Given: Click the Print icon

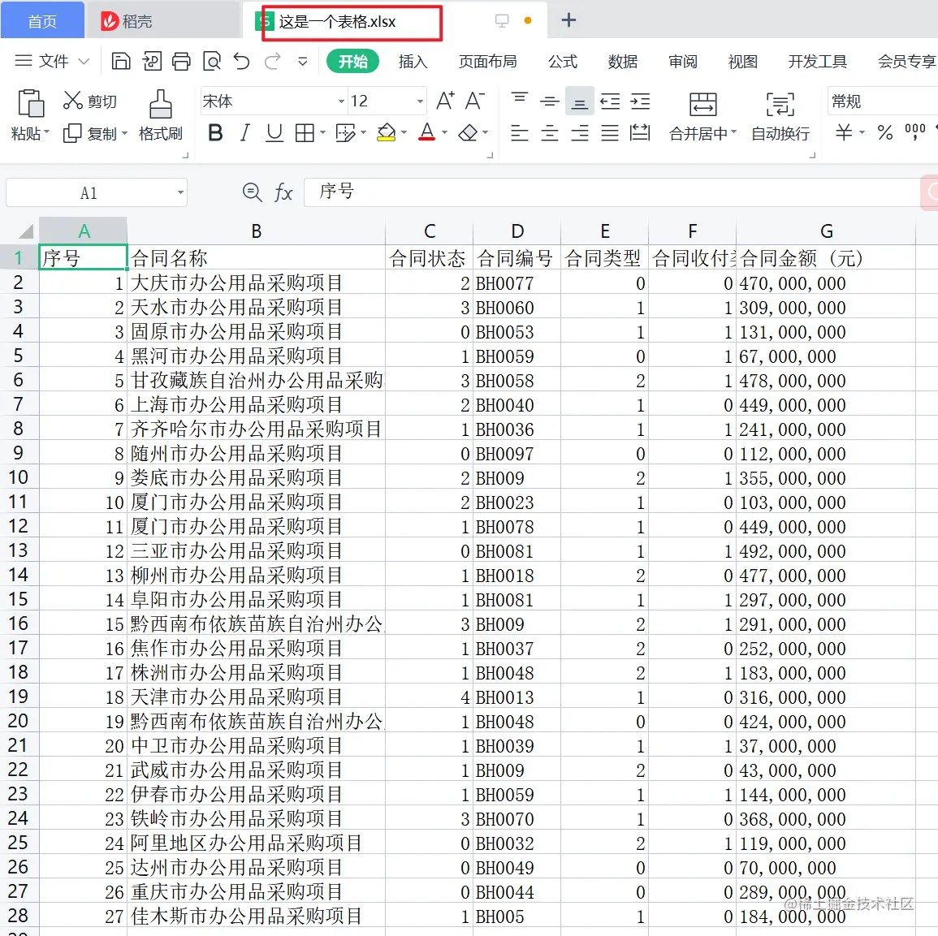Looking at the screenshot, I should 181,61.
